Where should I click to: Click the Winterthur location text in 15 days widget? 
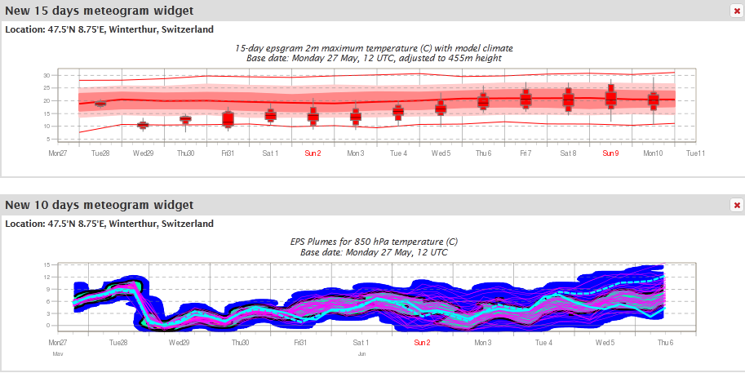[x=109, y=29]
